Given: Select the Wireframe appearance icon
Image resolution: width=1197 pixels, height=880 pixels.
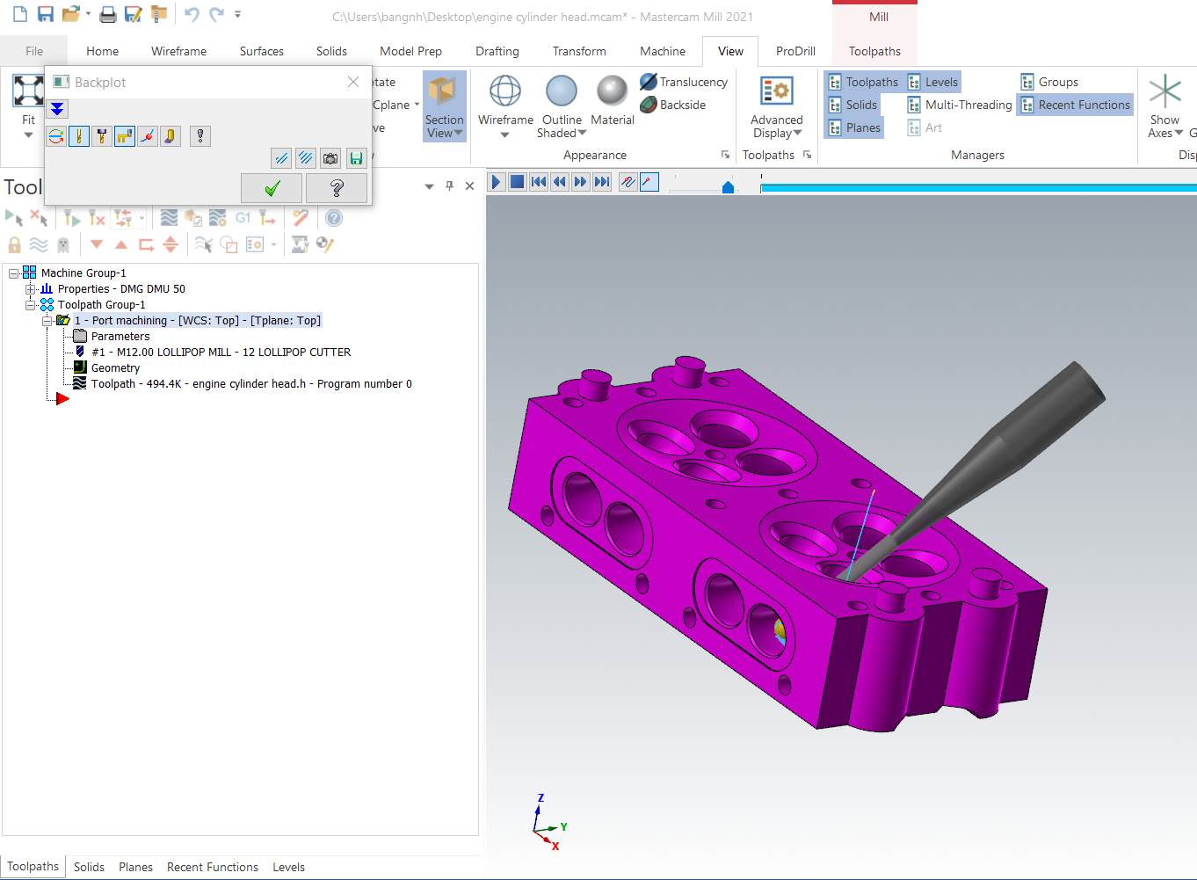Looking at the screenshot, I should coord(505,91).
